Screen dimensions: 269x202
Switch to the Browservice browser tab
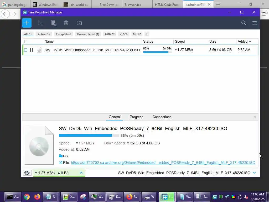click(x=137, y=4)
